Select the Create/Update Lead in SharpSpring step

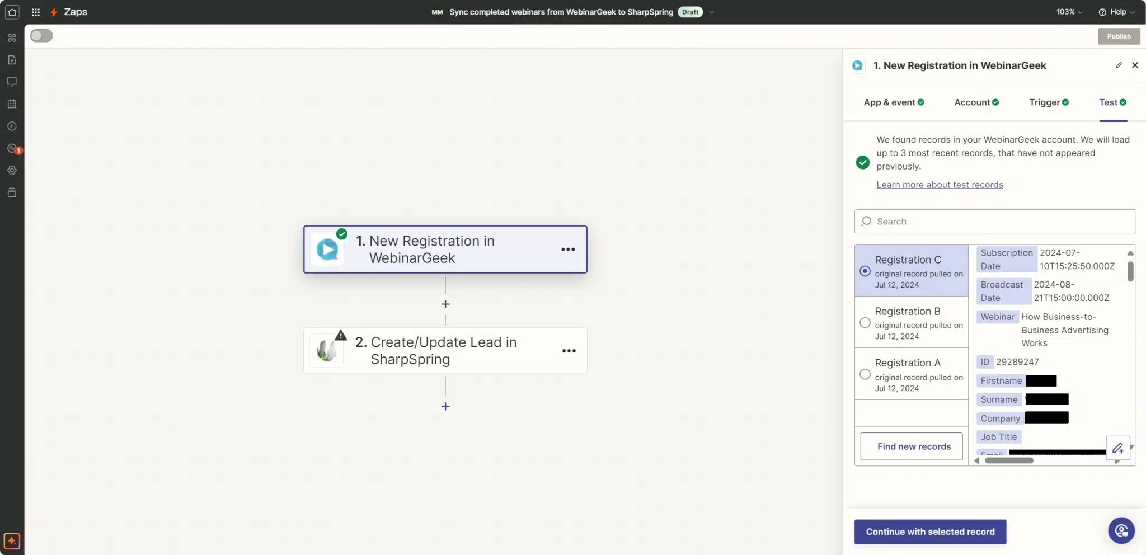tap(445, 351)
